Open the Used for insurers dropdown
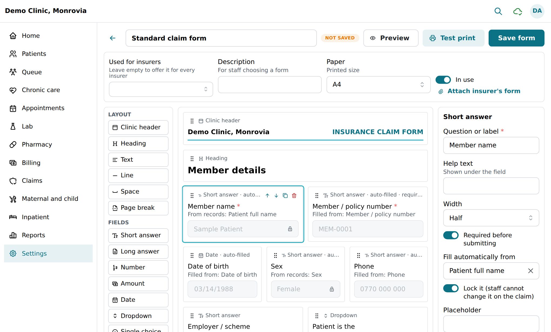 coord(161,89)
